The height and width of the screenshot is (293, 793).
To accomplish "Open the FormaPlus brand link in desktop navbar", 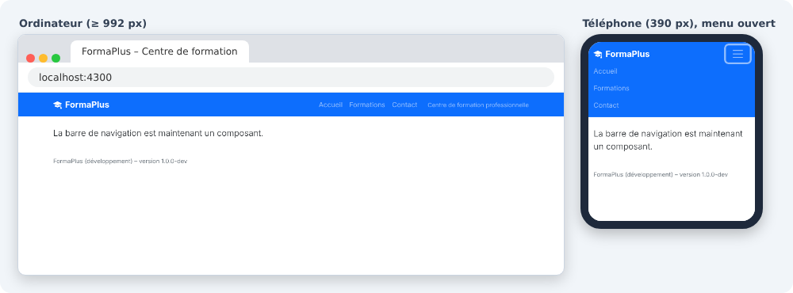I will 81,105.
